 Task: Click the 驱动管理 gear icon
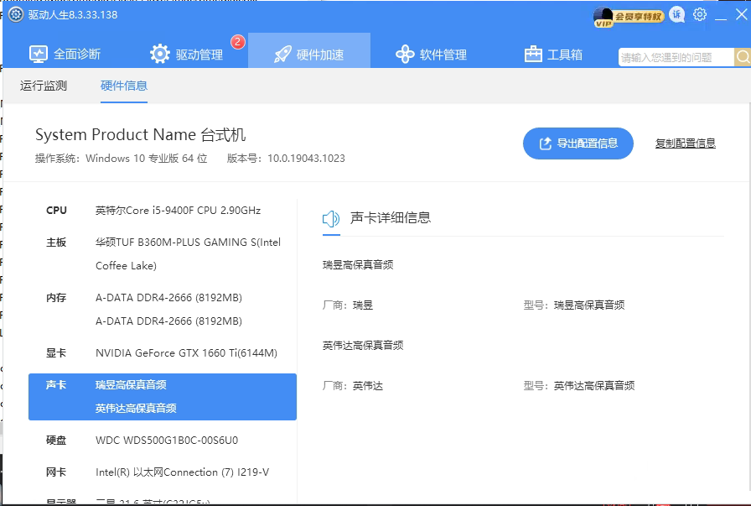point(159,53)
